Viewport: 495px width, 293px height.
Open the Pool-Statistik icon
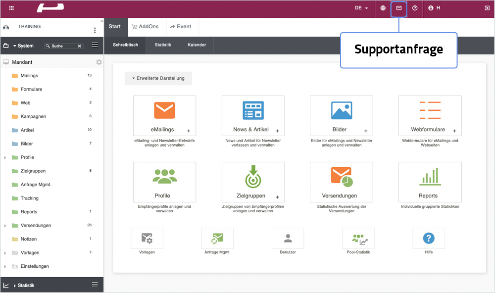358,239
